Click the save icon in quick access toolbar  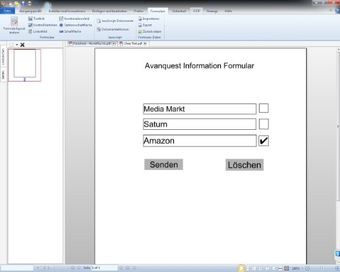coord(23,3)
